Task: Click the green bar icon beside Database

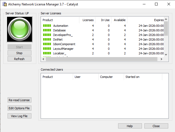Action: (47, 30)
